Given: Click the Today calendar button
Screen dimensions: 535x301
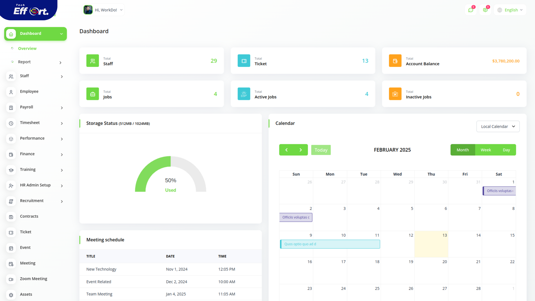Looking at the screenshot, I should (x=321, y=150).
